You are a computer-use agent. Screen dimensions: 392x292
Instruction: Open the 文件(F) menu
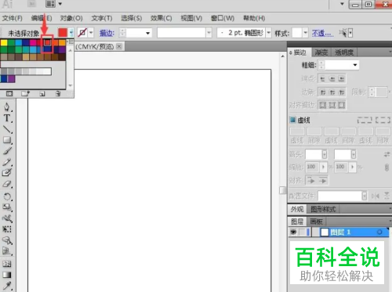pos(13,18)
